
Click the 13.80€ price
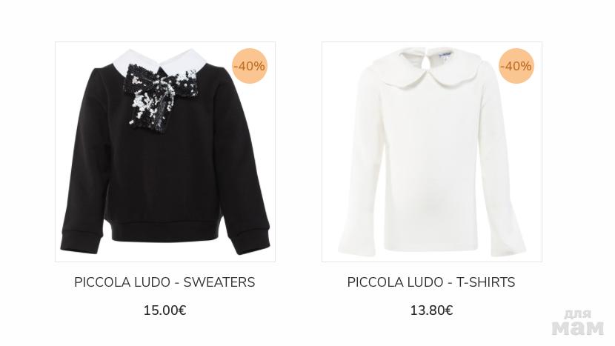coord(431,310)
